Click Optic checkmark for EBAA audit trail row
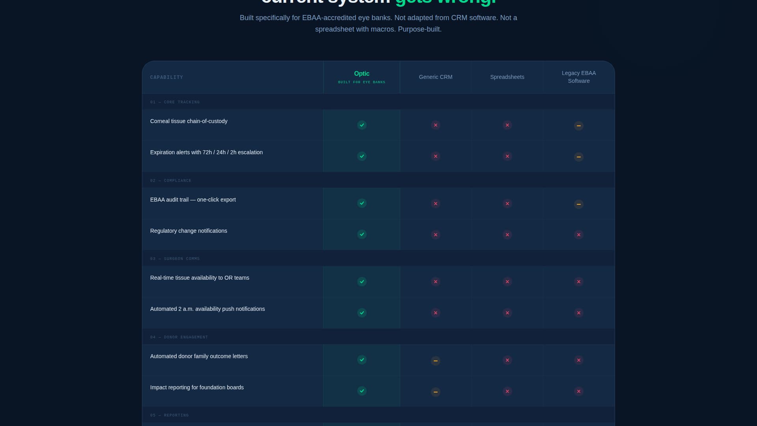757x426 pixels. pyautogui.click(x=362, y=203)
